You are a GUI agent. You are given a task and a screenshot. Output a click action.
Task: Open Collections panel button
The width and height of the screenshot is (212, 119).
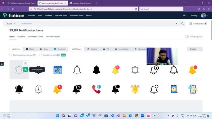(x=198, y=23)
